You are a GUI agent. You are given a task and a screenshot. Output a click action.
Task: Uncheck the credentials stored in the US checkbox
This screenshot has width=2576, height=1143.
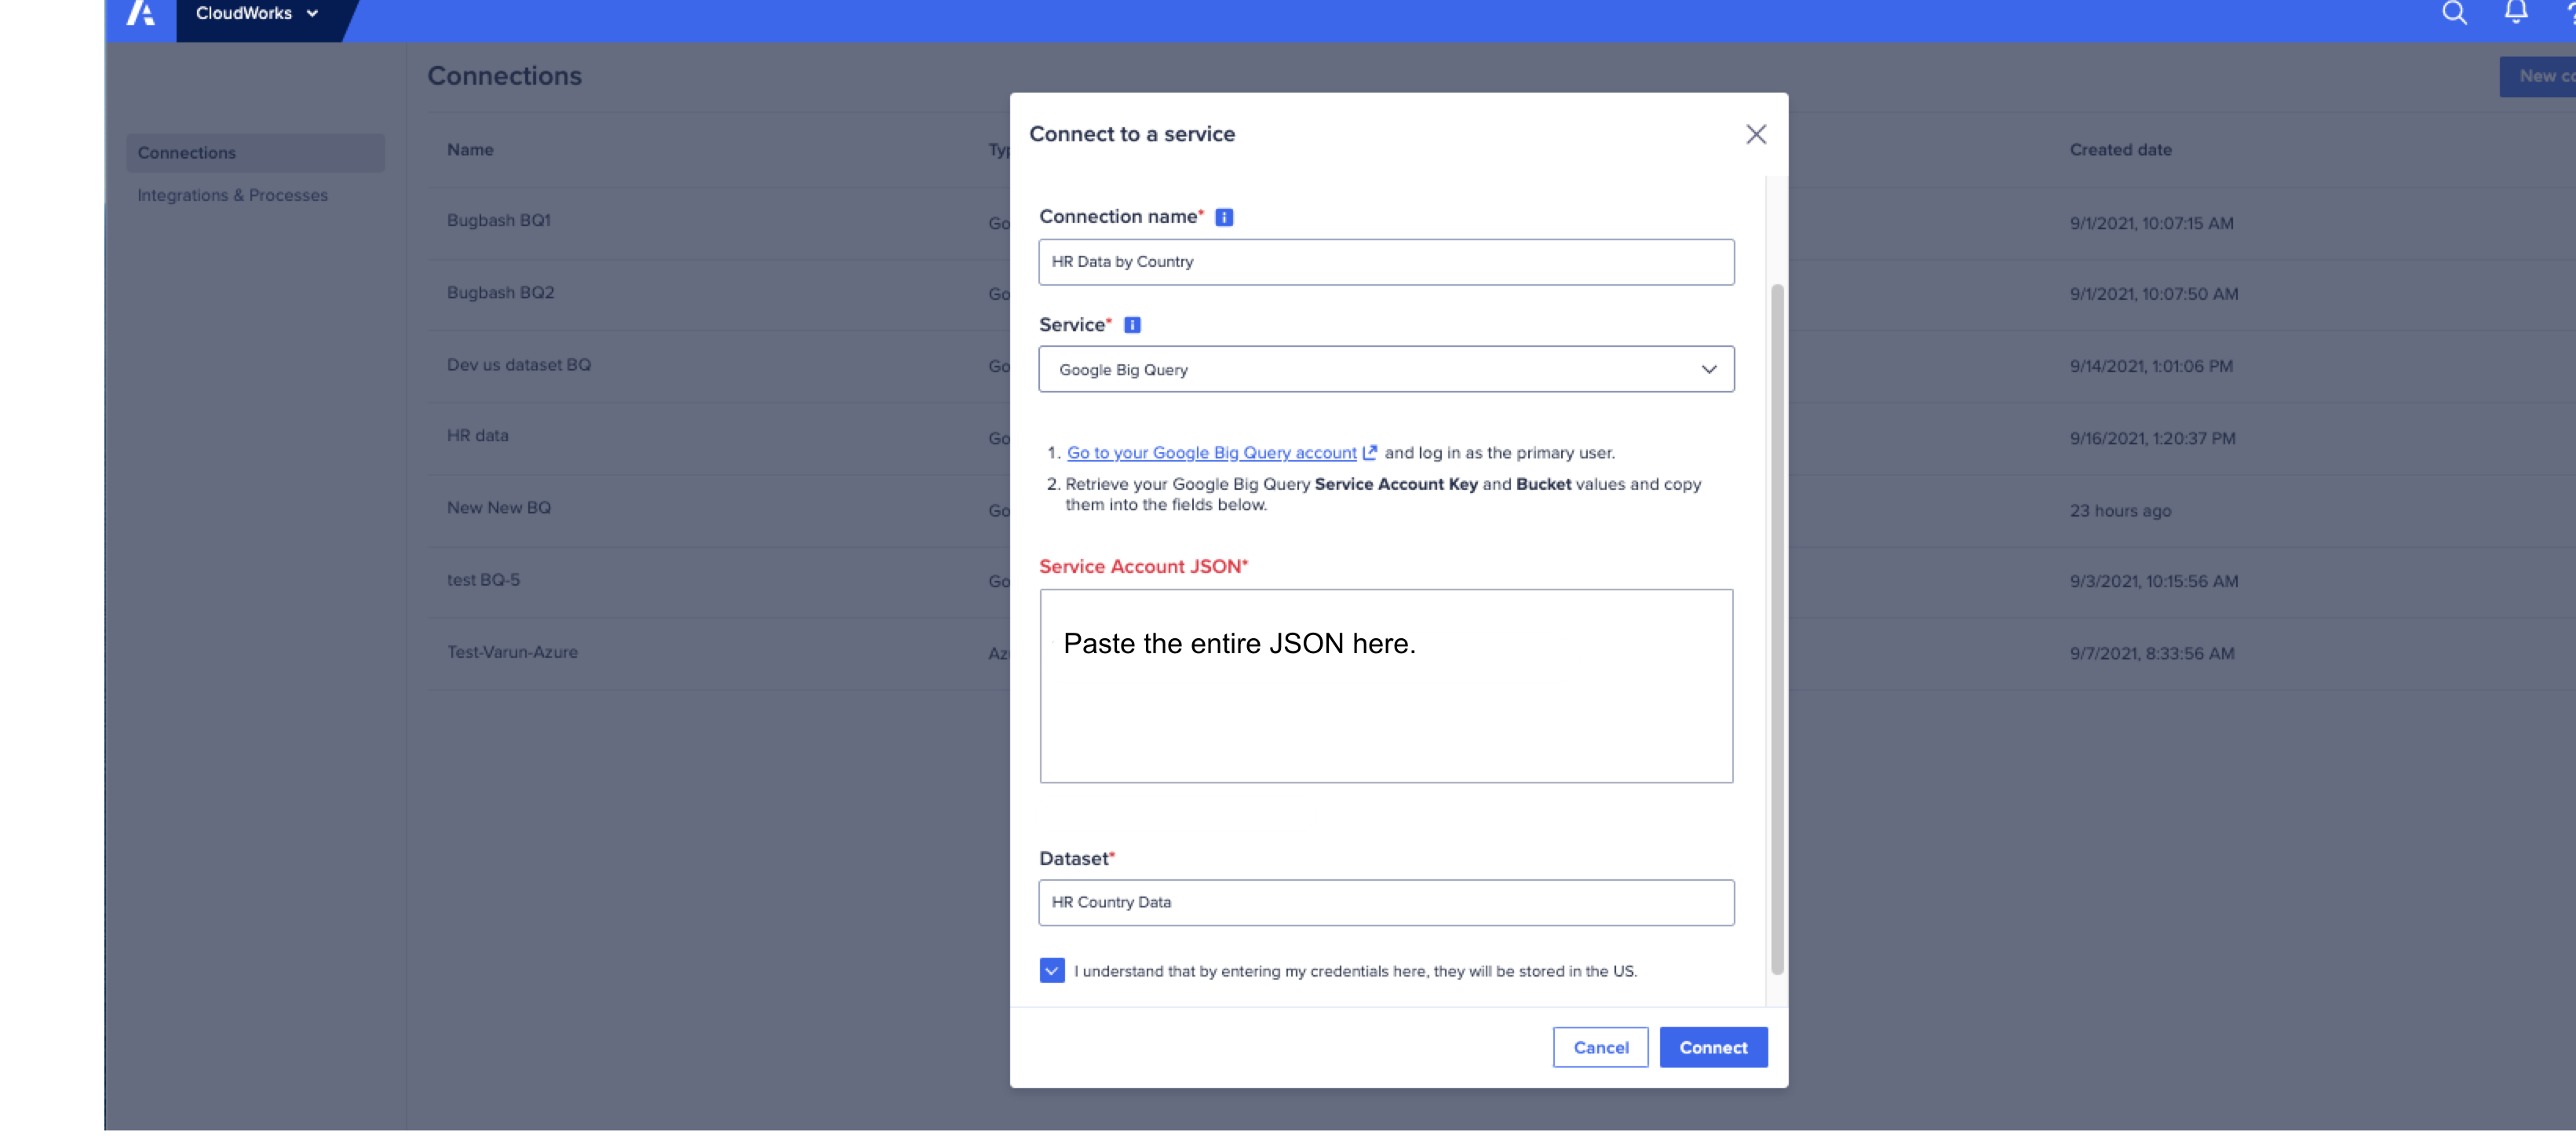(x=1051, y=970)
